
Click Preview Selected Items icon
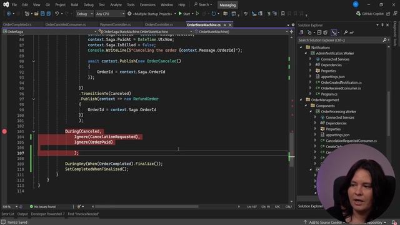point(352,32)
